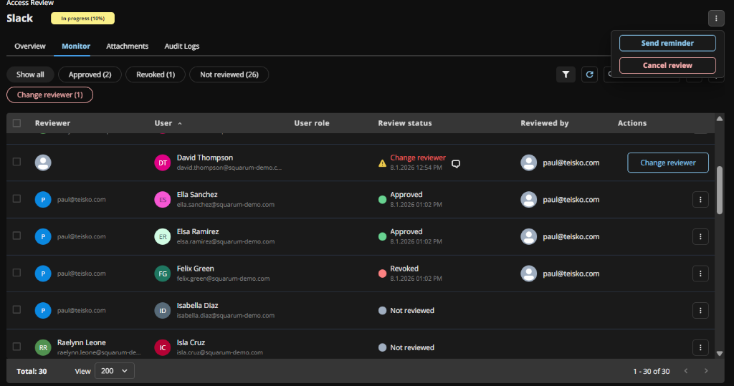Image resolution: width=734 pixels, height=386 pixels.
Task: Click reviewed-by avatar in Felix Green row
Action: click(528, 274)
